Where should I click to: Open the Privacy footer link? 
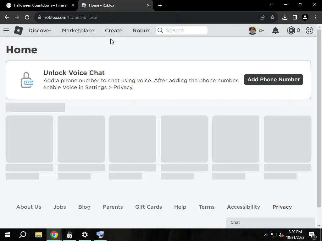tap(282, 207)
